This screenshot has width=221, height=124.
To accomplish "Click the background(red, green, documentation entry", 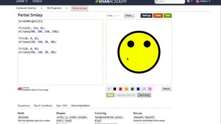I will coord(109,117).
